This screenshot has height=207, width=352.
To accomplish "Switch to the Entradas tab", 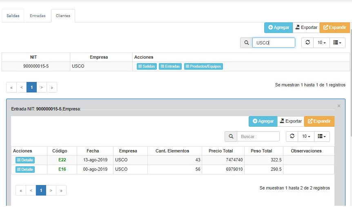I will point(38,16).
